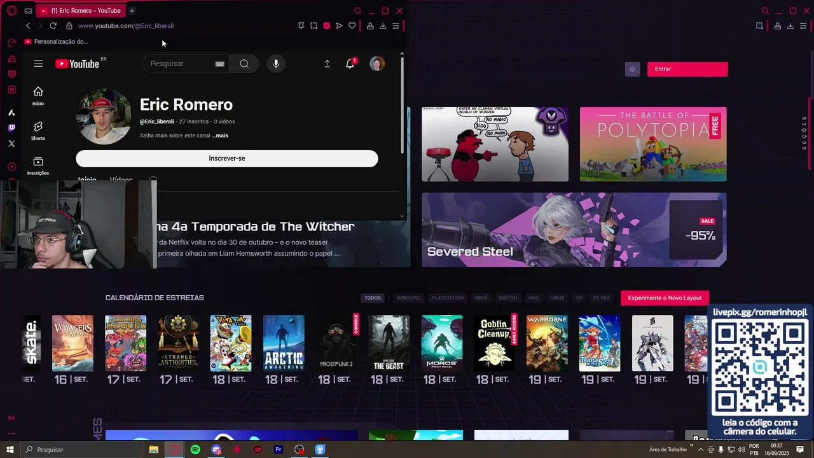Go to Início in YouTube sidebar
The image size is (814, 458).
point(38,96)
